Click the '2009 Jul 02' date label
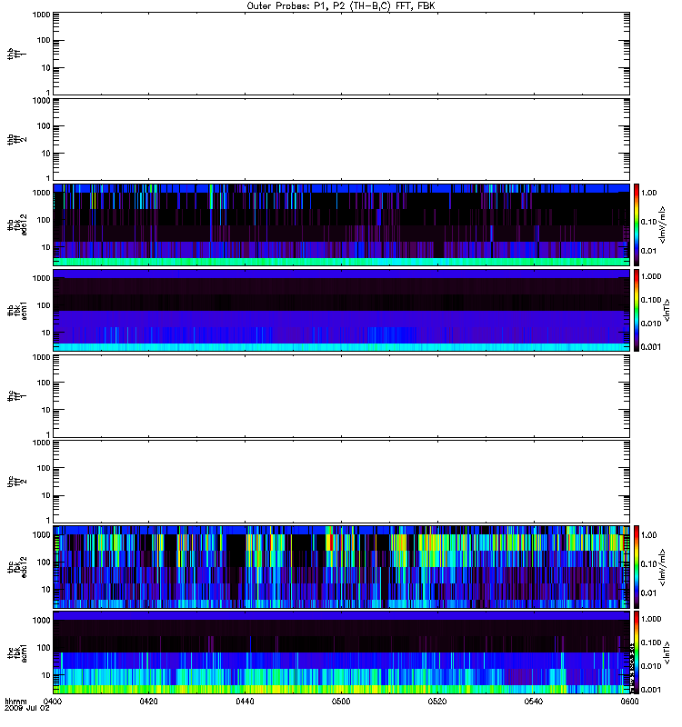 pos(27,708)
